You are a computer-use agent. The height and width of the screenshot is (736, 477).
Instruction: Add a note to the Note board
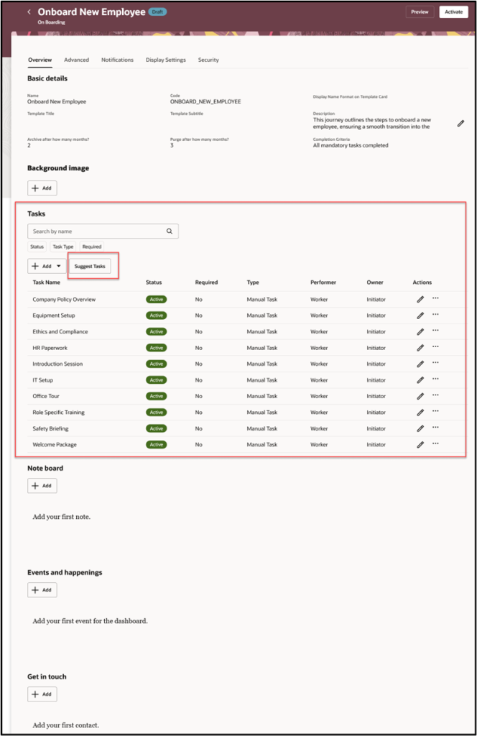pyautogui.click(x=42, y=486)
